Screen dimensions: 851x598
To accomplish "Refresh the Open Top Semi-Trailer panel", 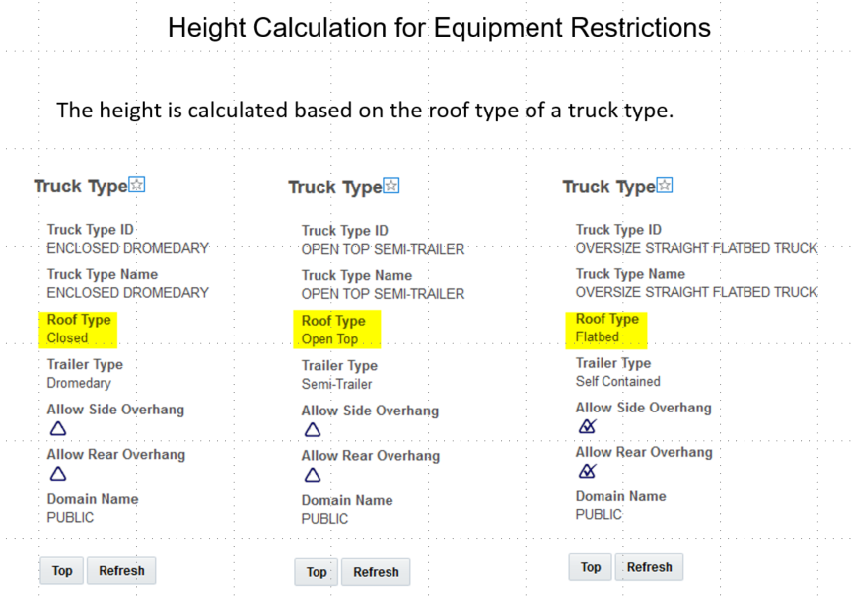I will (x=376, y=572).
